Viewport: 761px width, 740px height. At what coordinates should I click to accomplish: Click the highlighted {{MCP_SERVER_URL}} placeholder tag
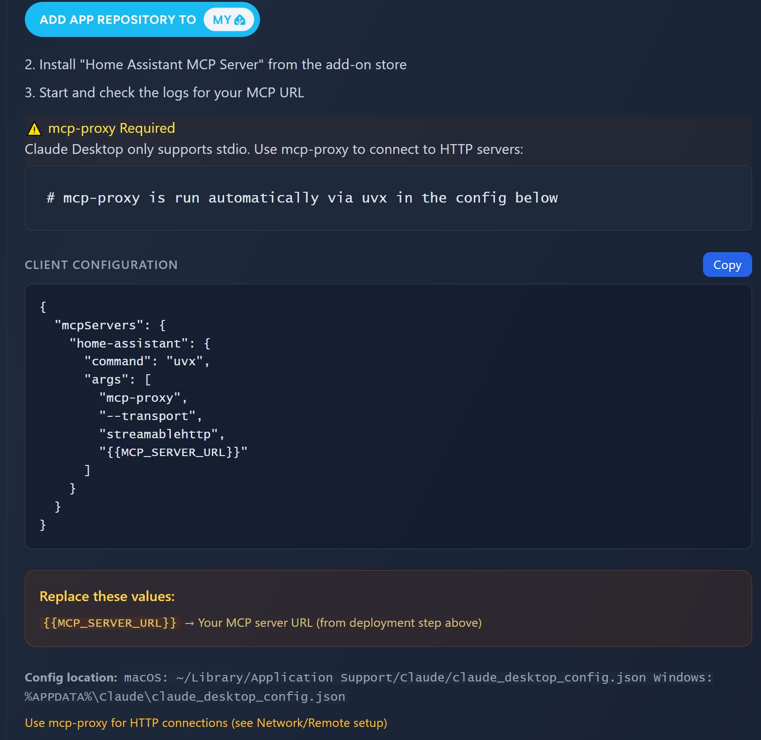tap(110, 623)
